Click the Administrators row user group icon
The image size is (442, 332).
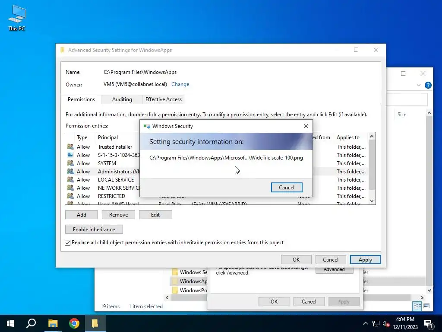(70, 171)
